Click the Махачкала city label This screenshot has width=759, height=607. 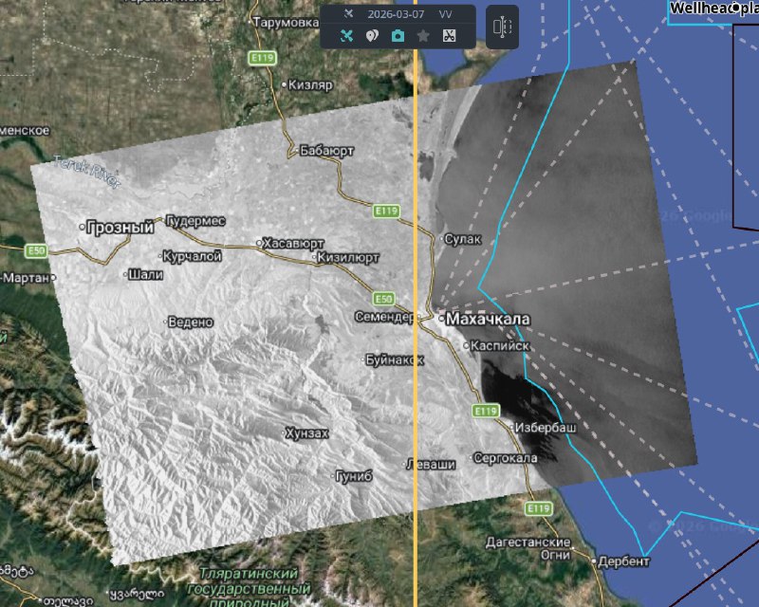487,319
